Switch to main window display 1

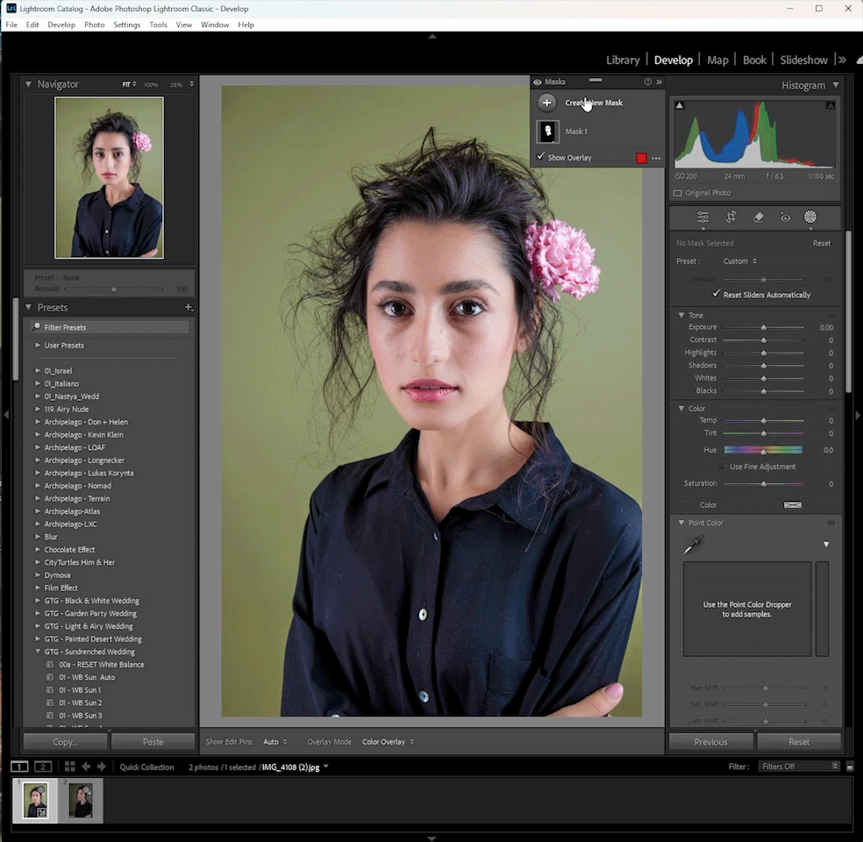point(19,767)
